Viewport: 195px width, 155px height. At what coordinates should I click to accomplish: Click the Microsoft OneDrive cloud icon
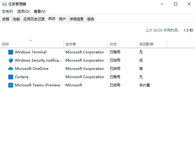tap(11, 69)
